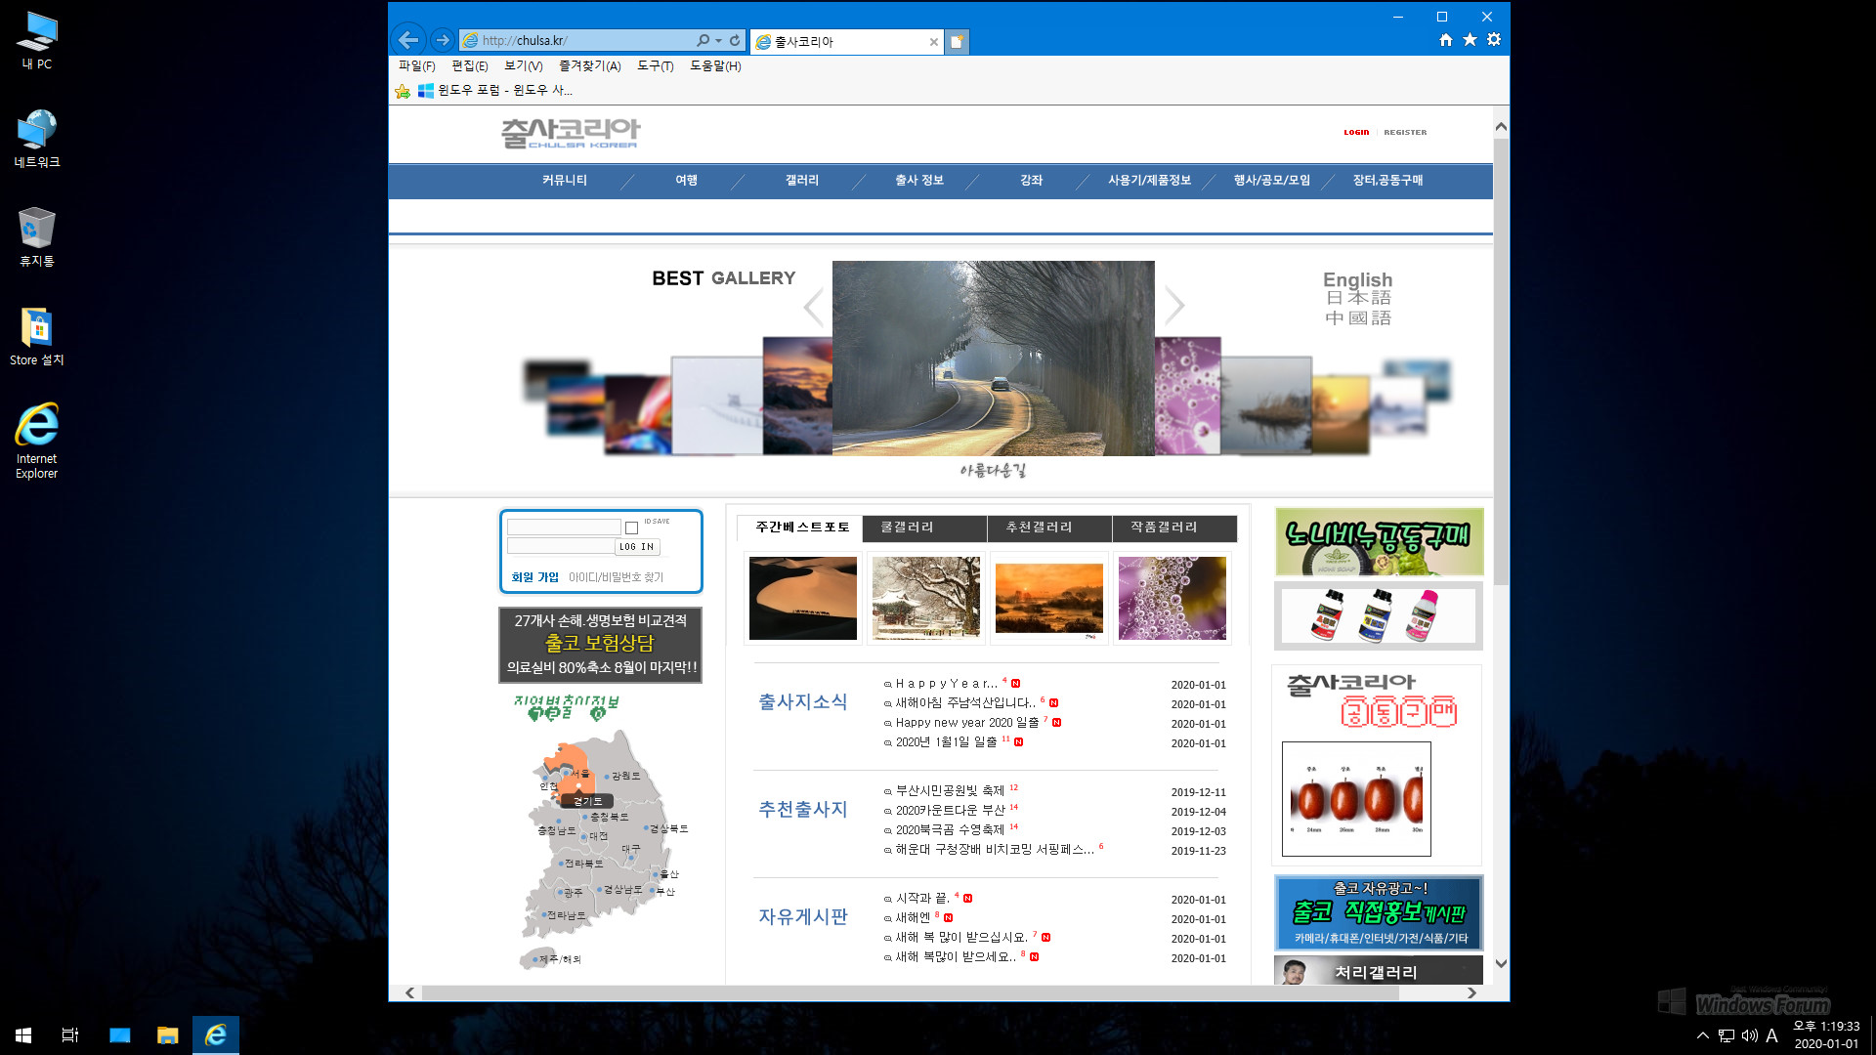This screenshot has height=1055, width=1876.
Task: Open File Explorer from the taskbar
Action: (167, 1034)
